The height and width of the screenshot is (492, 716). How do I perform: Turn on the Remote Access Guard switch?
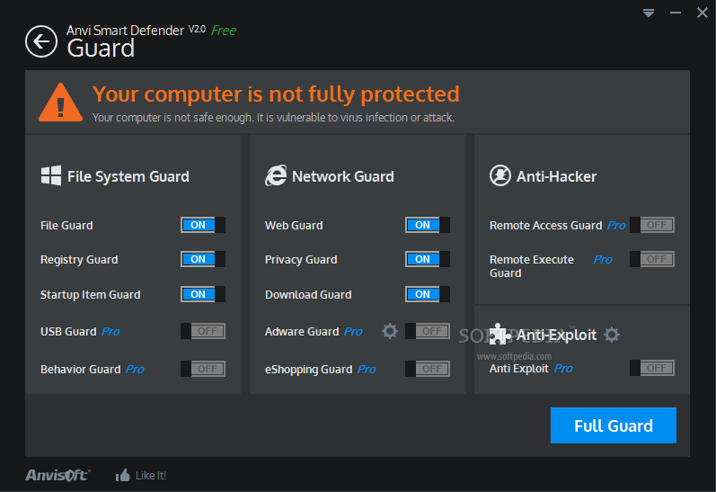pyautogui.click(x=652, y=225)
